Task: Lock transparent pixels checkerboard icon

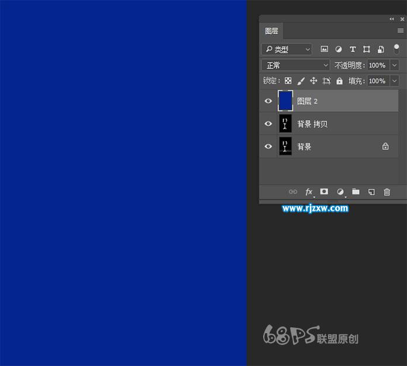Action: click(x=288, y=81)
